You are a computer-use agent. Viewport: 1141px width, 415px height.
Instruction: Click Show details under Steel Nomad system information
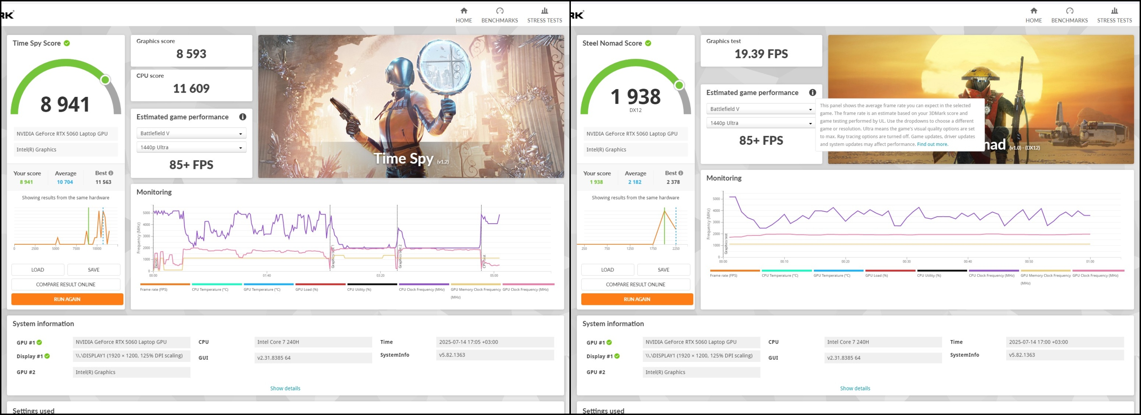[x=855, y=388]
